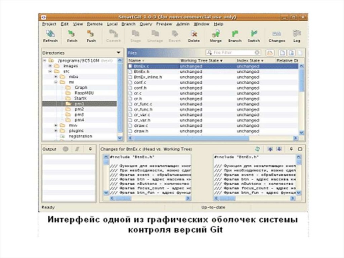Click the clear icon in Output panel
344x258 pixels.
(77, 149)
